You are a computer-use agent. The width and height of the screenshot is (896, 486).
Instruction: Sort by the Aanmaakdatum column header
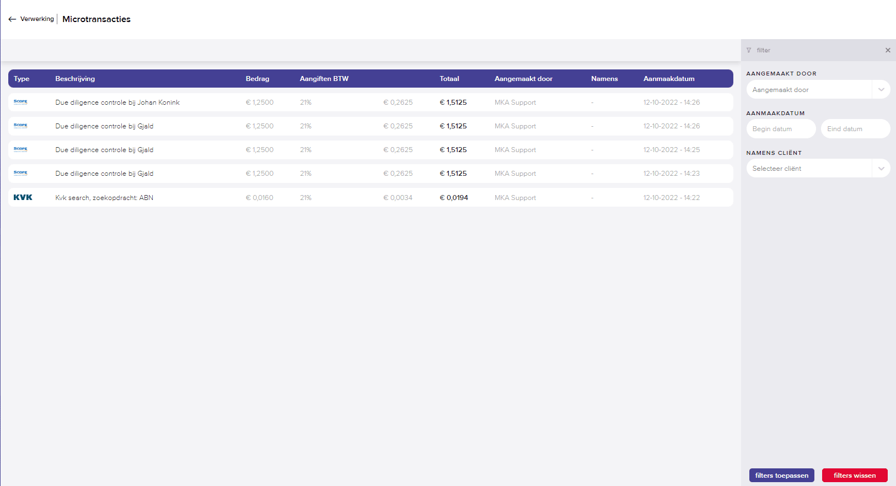coord(669,79)
